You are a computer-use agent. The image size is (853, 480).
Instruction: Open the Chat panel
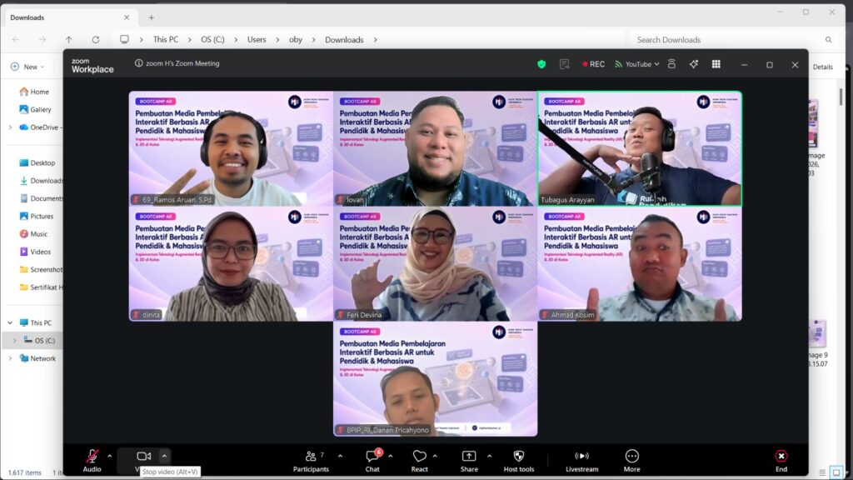[372, 460]
